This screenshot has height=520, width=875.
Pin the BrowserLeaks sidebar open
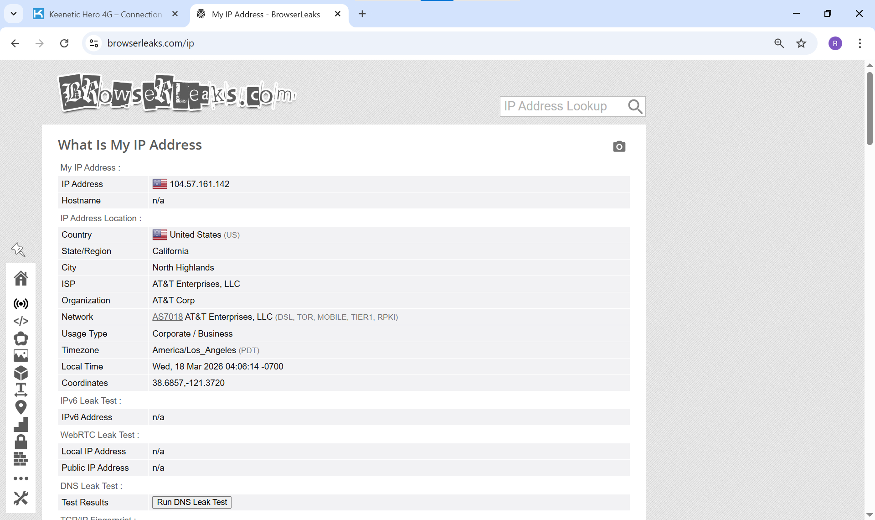point(18,250)
